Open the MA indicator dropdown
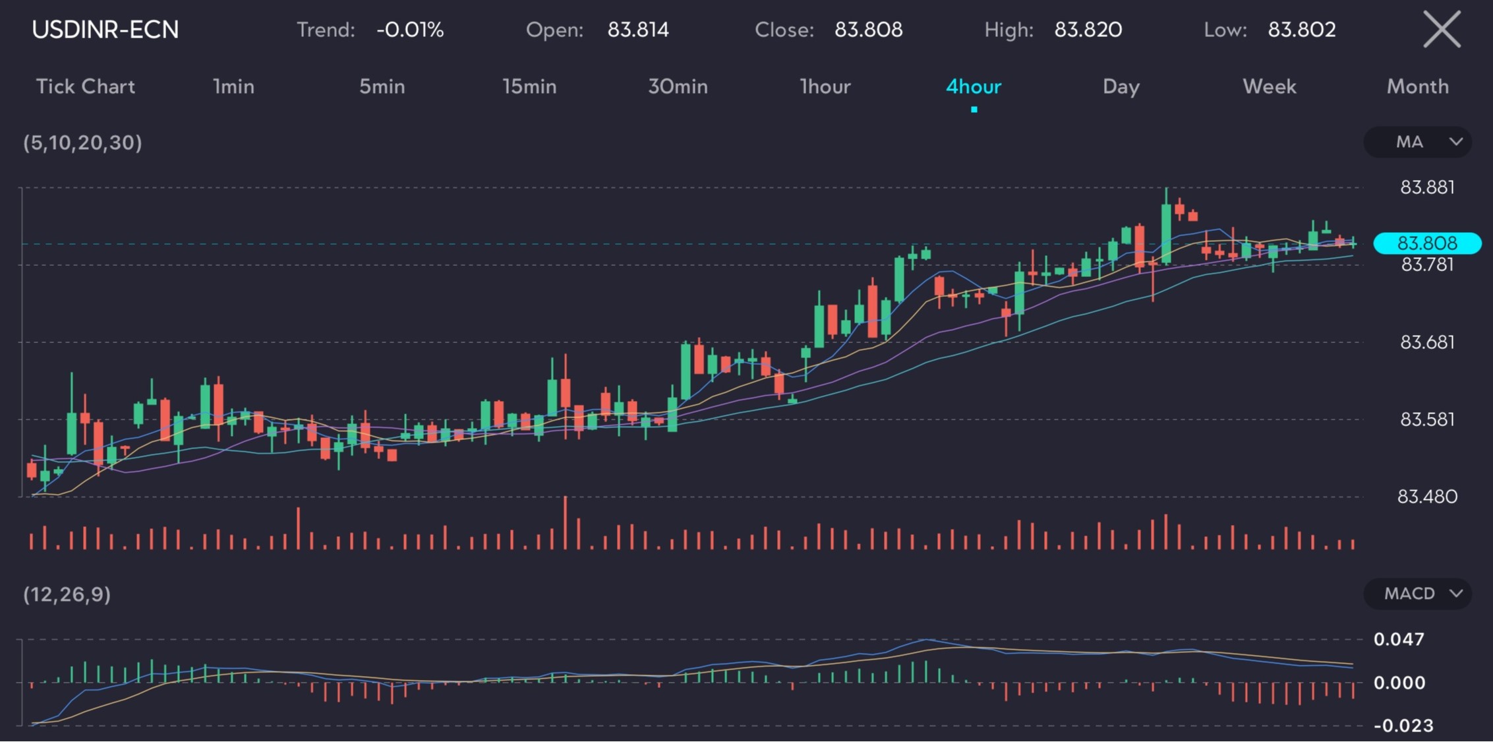 coord(1418,142)
